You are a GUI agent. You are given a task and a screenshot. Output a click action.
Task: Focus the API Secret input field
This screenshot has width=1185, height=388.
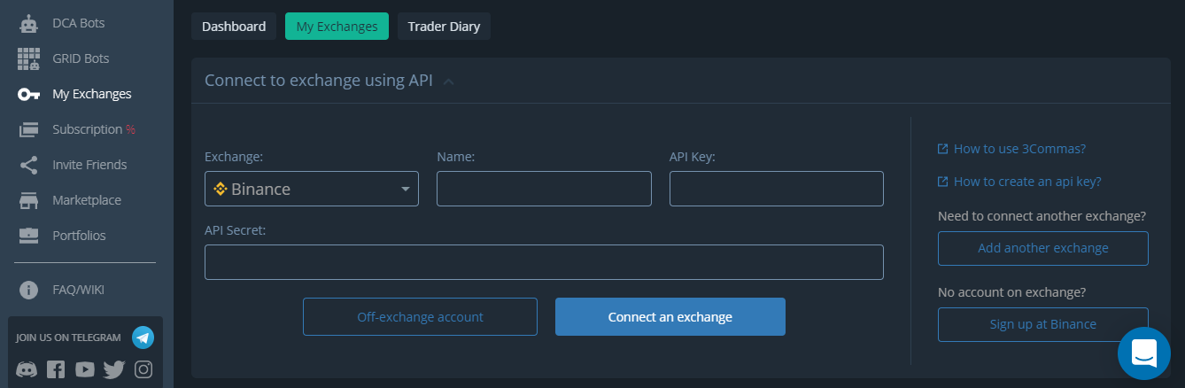[544, 262]
